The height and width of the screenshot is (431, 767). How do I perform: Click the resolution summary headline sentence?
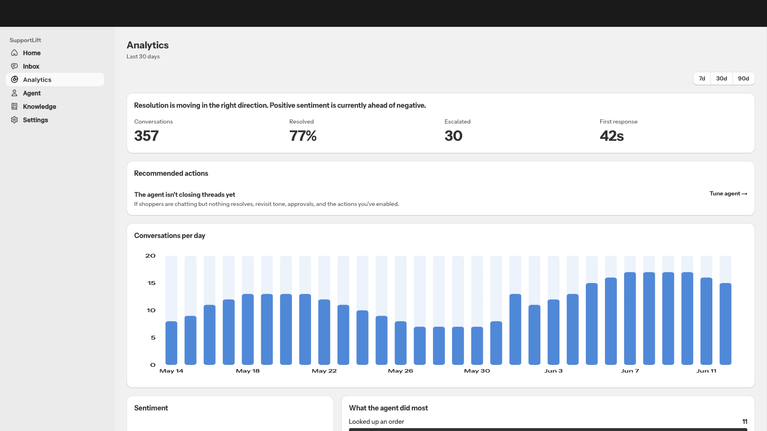pos(280,105)
